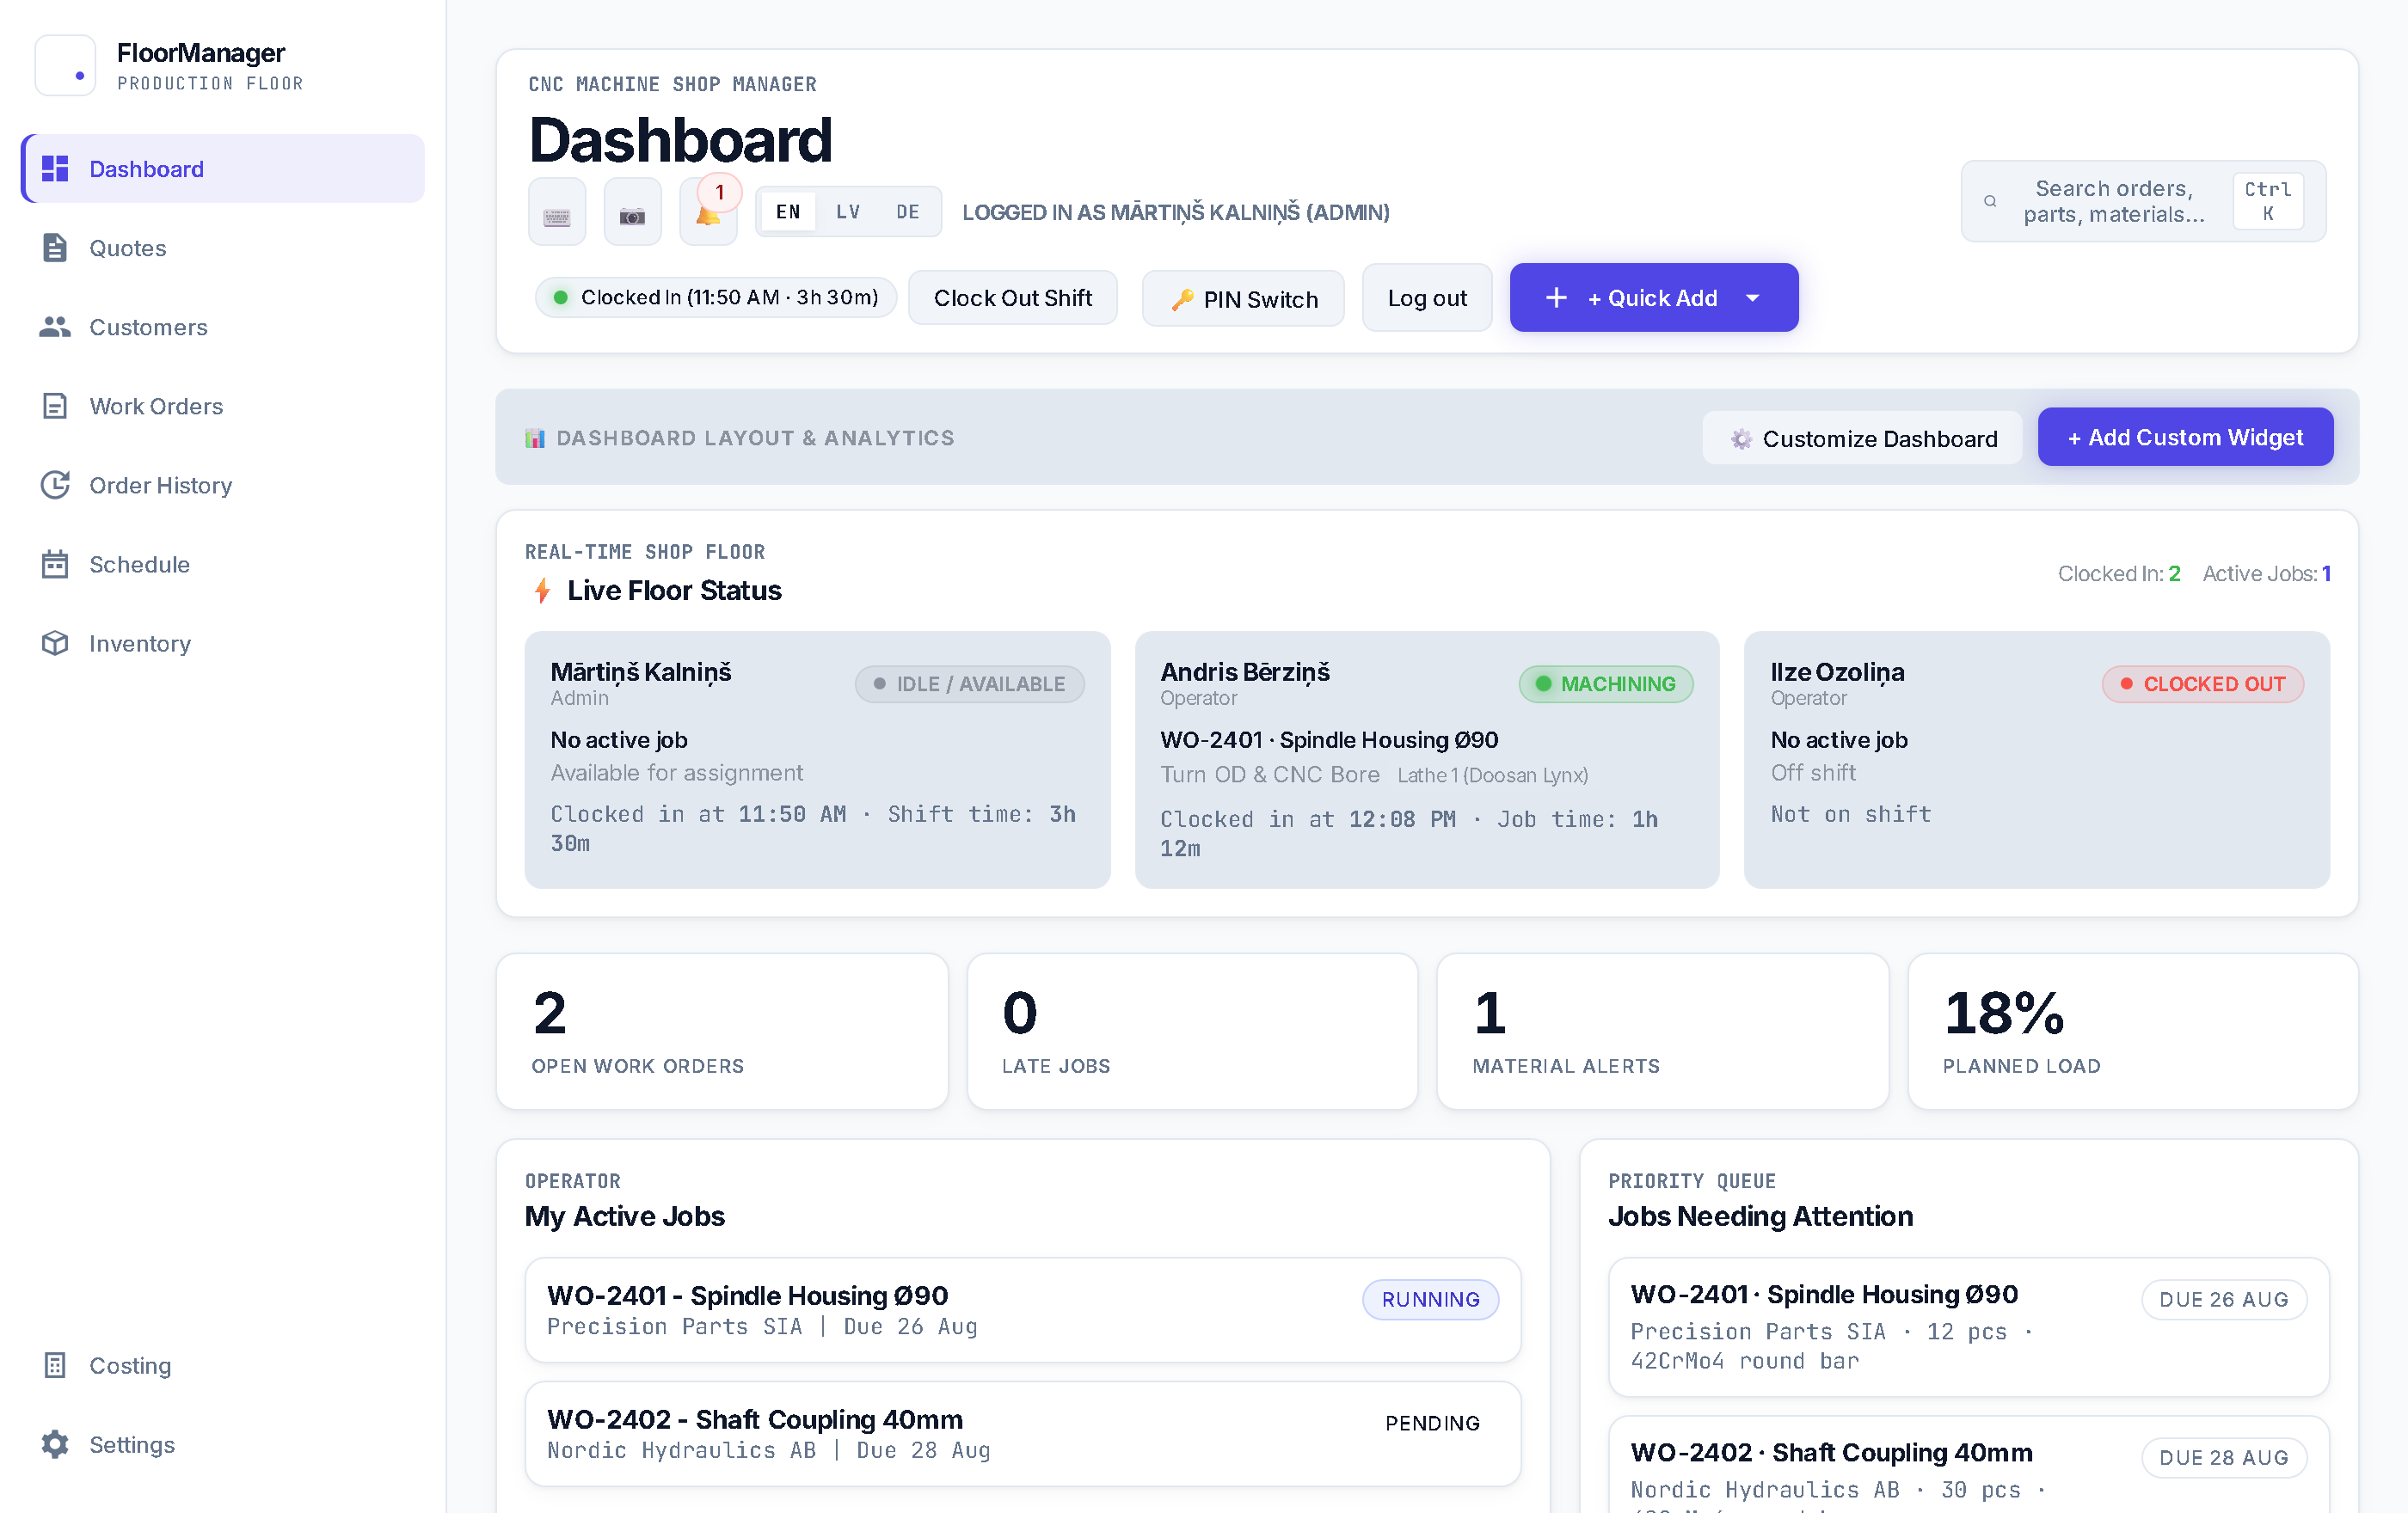Click + Add Custom Widget button

click(x=2185, y=437)
